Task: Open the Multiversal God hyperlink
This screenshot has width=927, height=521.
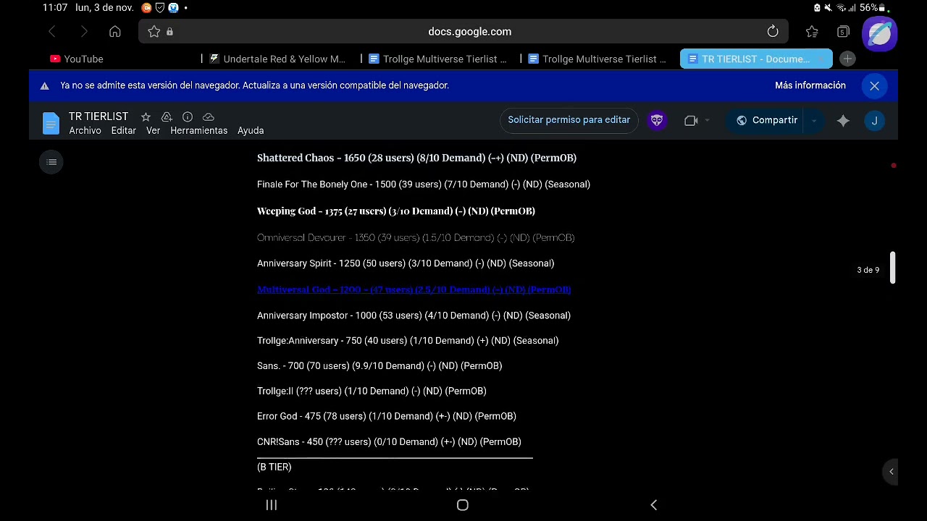Action: pyautogui.click(x=414, y=289)
